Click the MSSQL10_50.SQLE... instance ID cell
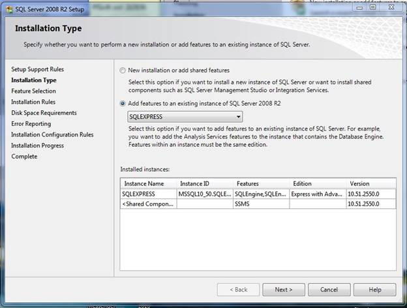The width and height of the screenshot is (407, 308). point(205,194)
